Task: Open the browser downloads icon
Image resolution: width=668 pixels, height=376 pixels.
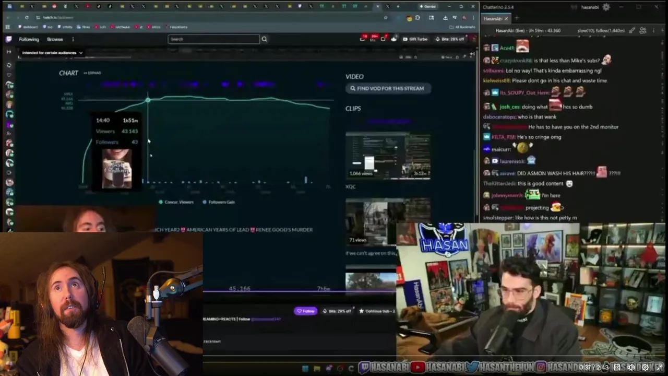Action: (445, 17)
